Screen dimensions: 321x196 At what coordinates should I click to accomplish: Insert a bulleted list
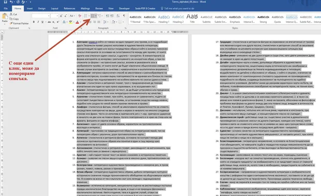(x=85, y=16)
